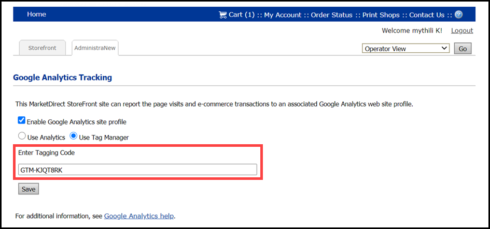Click the Enter Tagging Code text field
The image size is (490, 229).
click(x=137, y=170)
